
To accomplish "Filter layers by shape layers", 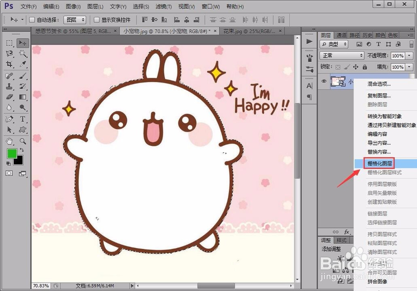I will [x=388, y=44].
